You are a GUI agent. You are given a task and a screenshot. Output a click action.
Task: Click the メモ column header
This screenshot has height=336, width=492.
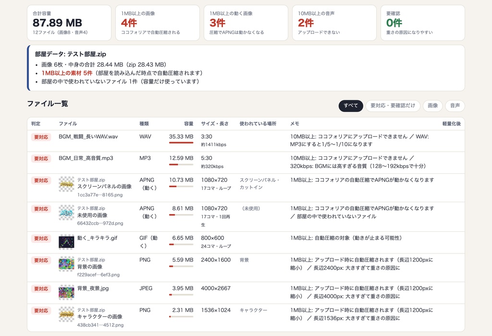pyautogui.click(x=295, y=123)
